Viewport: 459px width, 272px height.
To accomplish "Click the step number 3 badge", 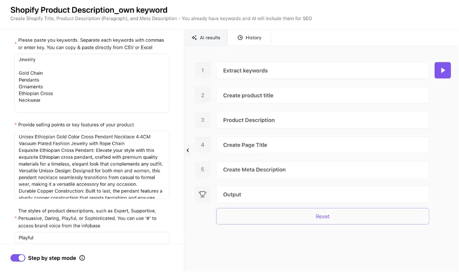I will [202, 120].
